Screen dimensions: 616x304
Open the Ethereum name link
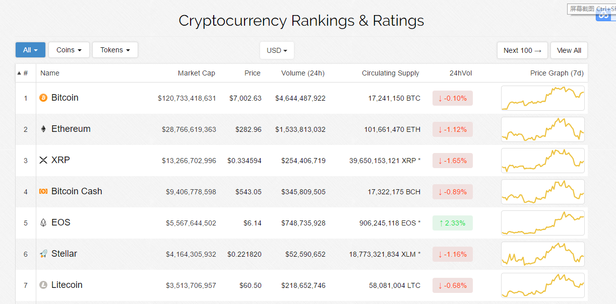pos(71,129)
